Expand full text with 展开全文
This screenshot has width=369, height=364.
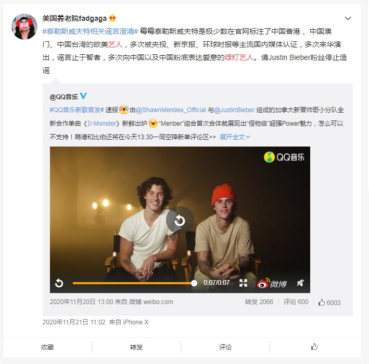[235, 137]
